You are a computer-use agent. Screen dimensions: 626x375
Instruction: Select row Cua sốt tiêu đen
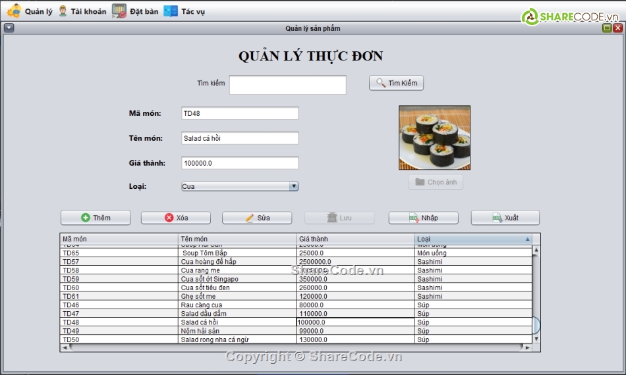point(296,287)
